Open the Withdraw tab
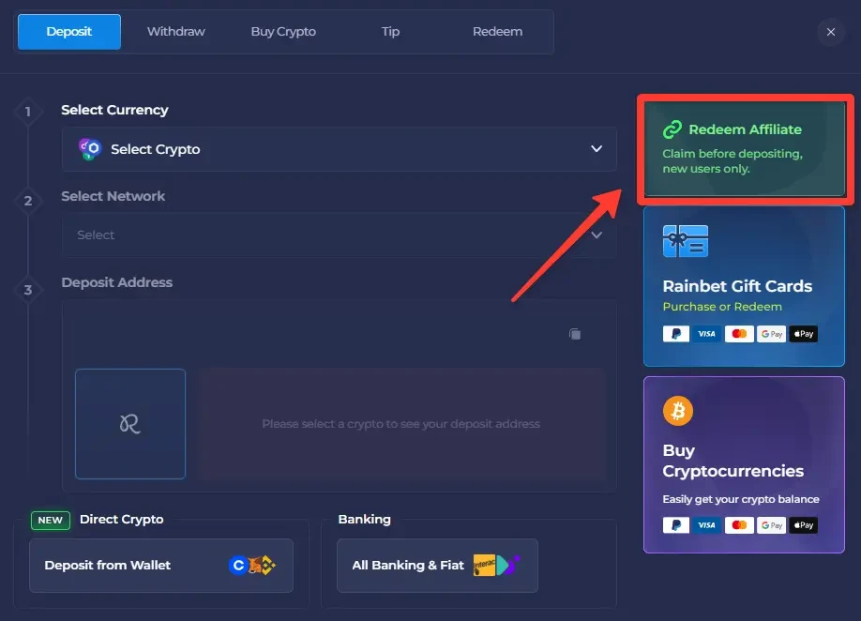 pyautogui.click(x=175, y=32)
